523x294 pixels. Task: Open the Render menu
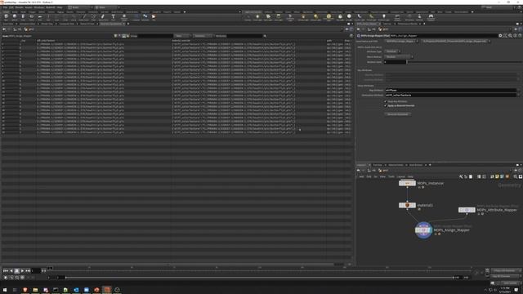(x=20, y=7)
